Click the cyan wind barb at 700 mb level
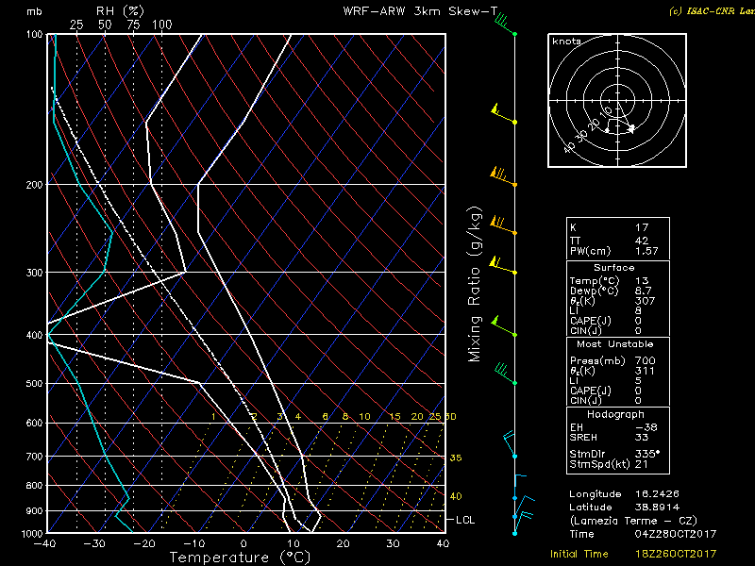 511,444
